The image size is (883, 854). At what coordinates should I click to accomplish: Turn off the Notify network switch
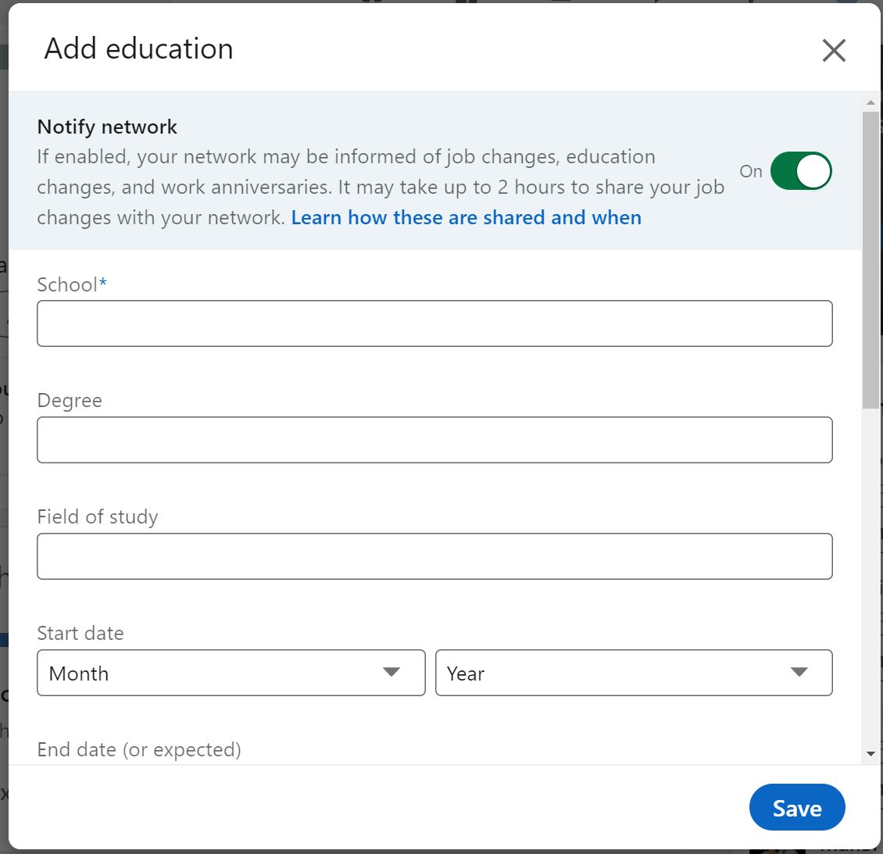coord(801,171)
